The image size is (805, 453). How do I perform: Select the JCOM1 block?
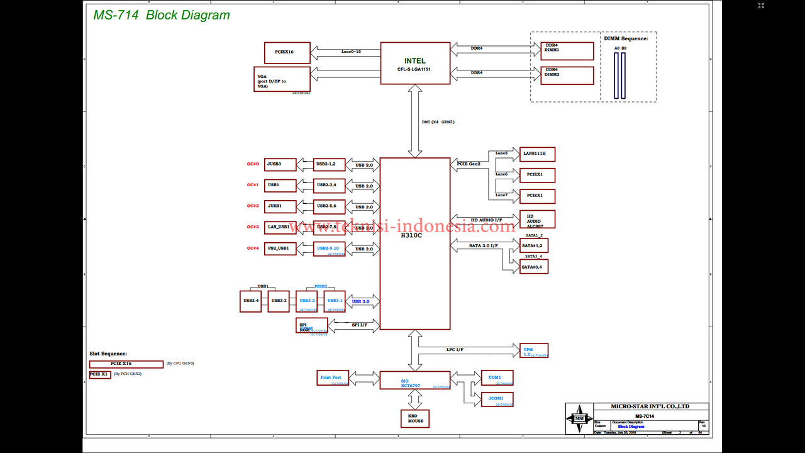click(497, 400)
